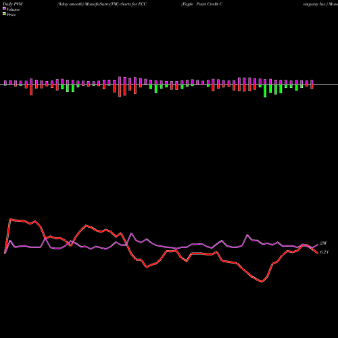This screenshot has width=338, height=338.
Task: Click the 'Volume' legend label
Action: [x=13, y=9]
